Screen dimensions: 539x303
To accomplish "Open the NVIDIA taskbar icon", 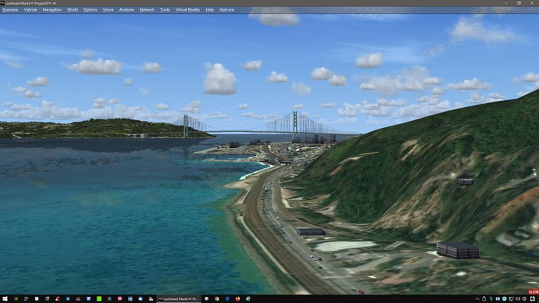I will 15,299.
